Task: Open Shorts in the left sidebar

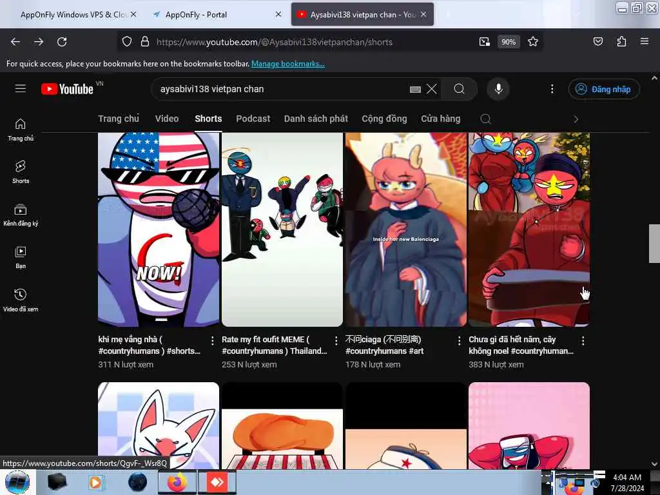Action: (20, 172)
